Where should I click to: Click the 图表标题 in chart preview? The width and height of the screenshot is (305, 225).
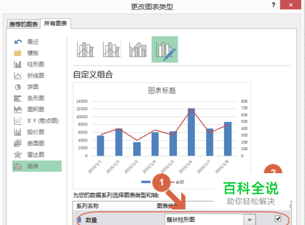tap(162, 90)
